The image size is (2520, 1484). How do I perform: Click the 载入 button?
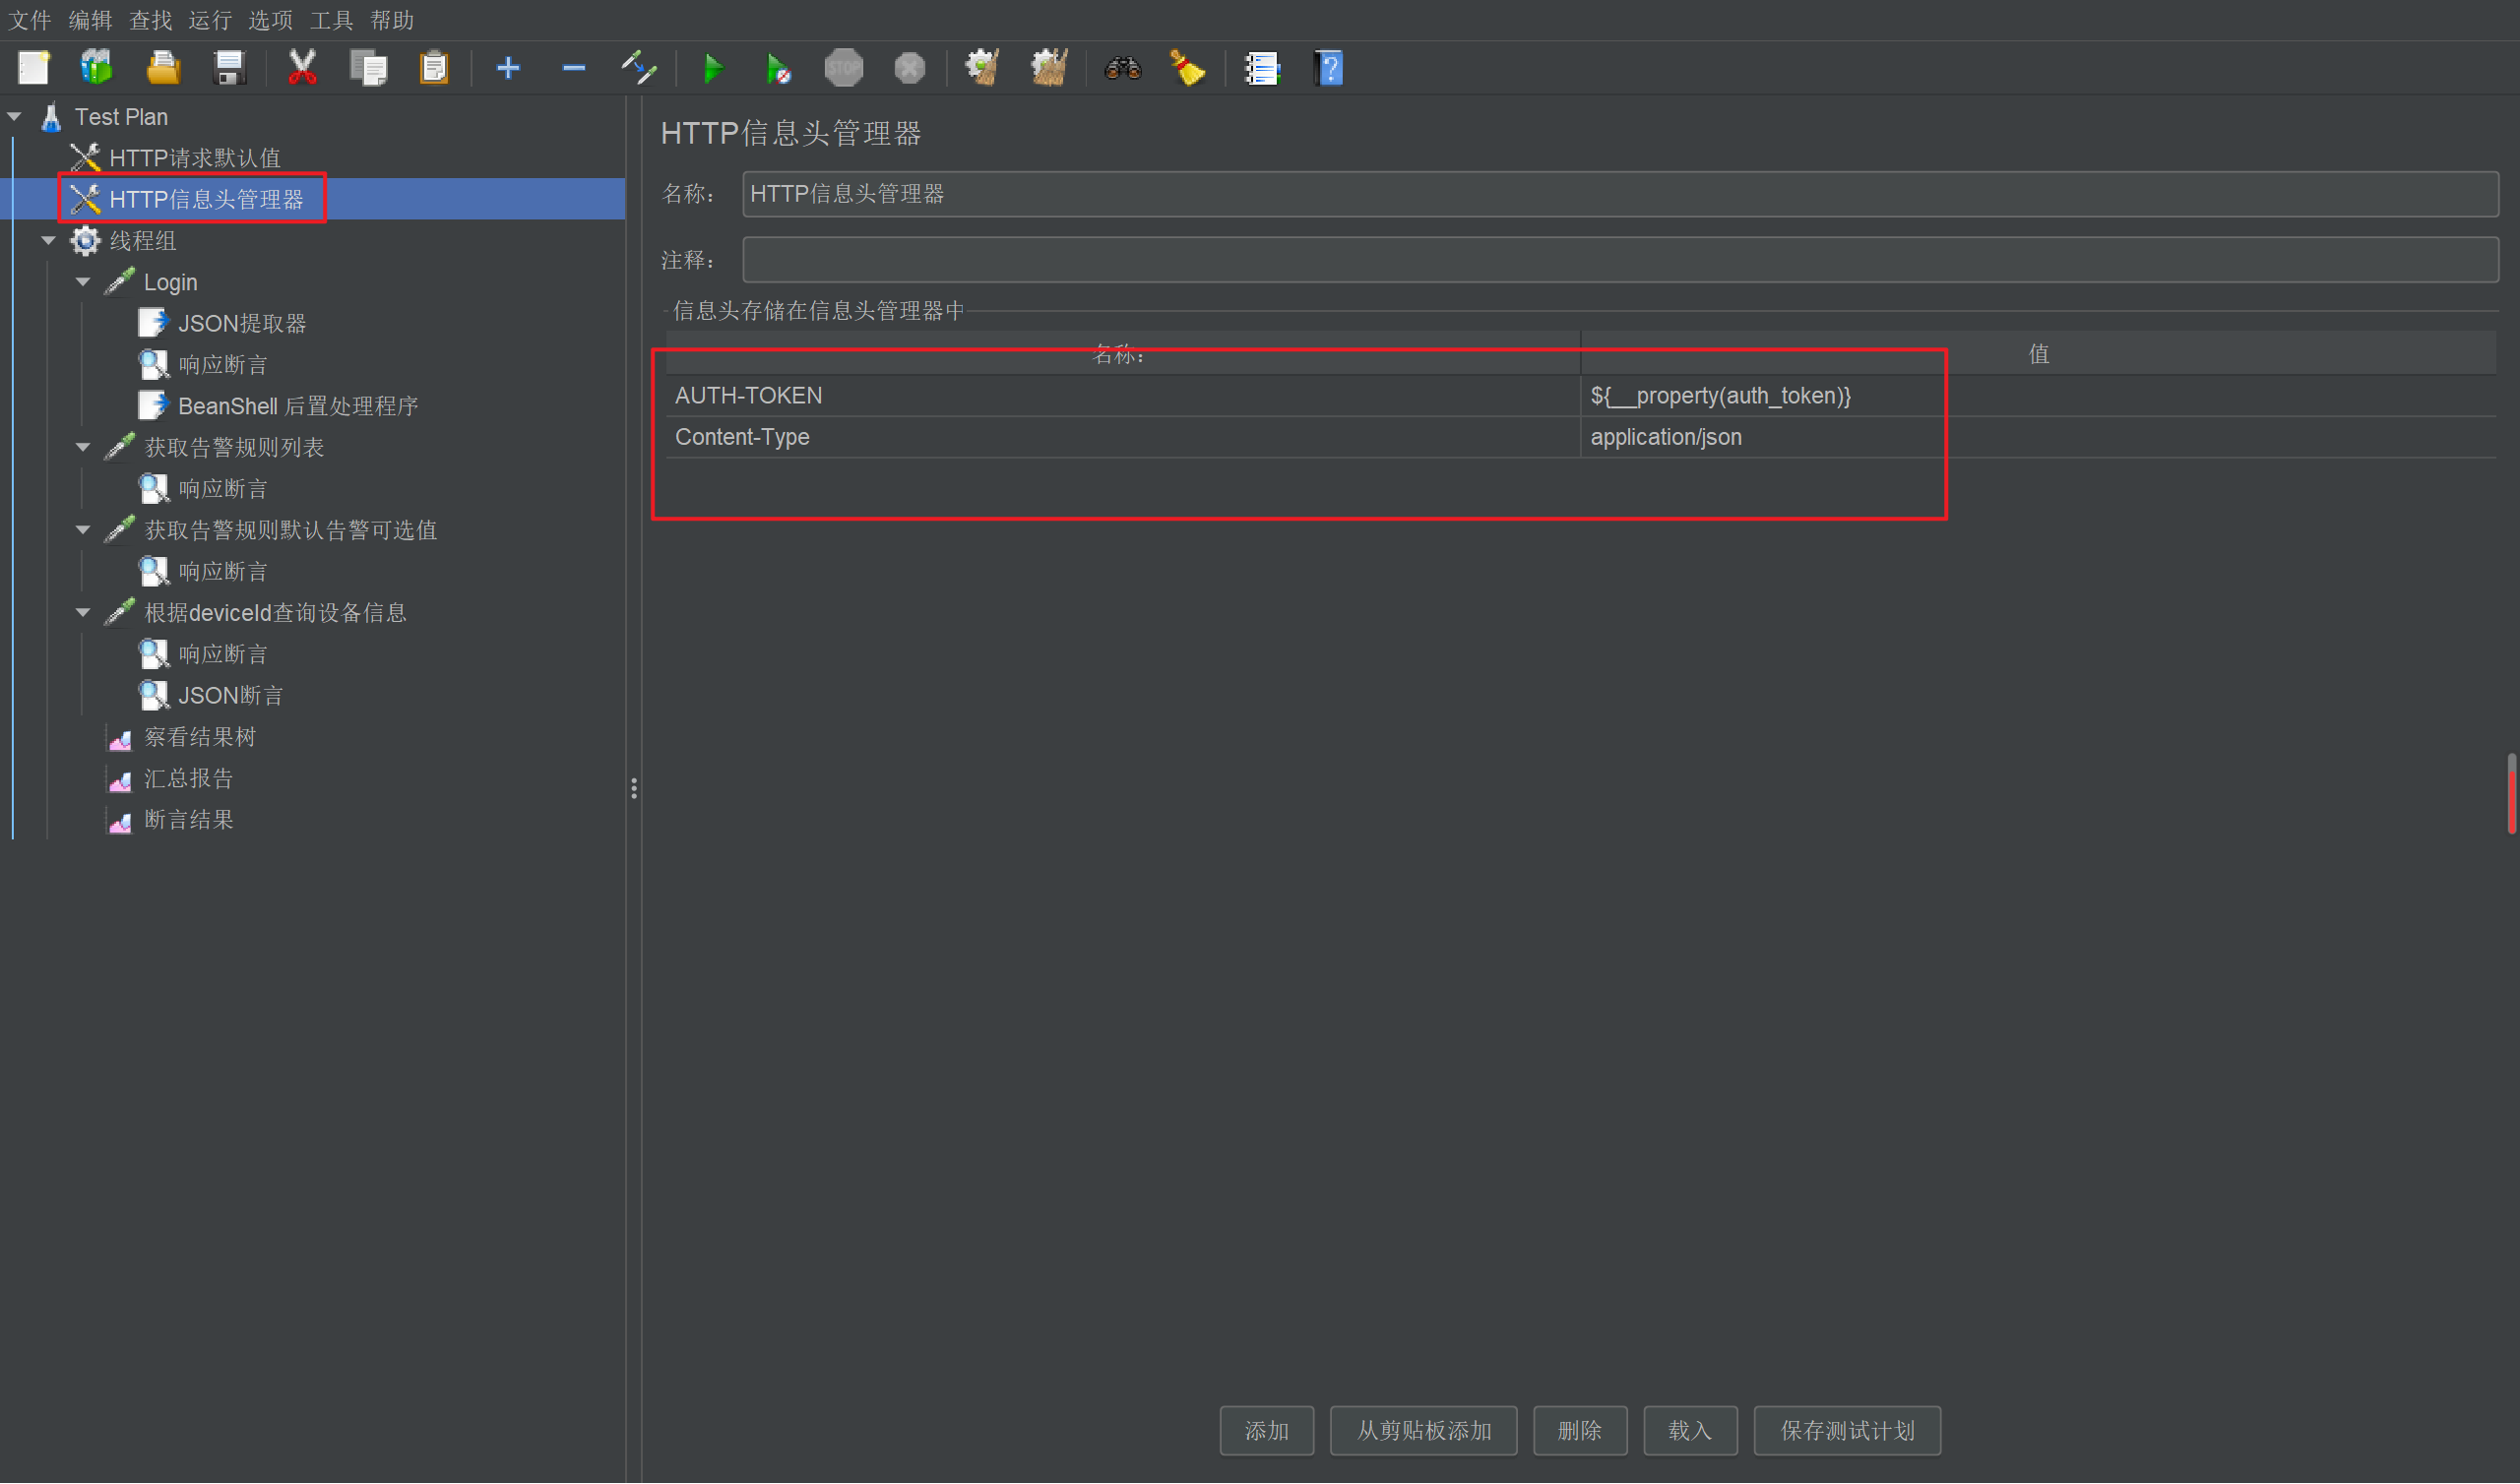(x=1690, y=1431)
